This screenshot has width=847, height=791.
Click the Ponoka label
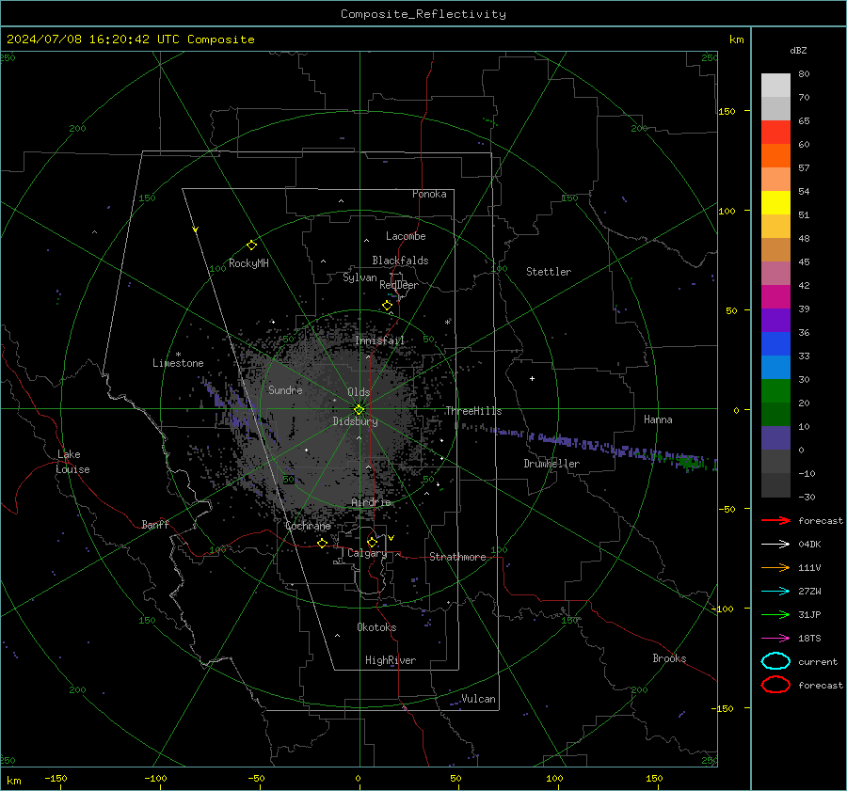pyautogui.click(x=429, y=194)
